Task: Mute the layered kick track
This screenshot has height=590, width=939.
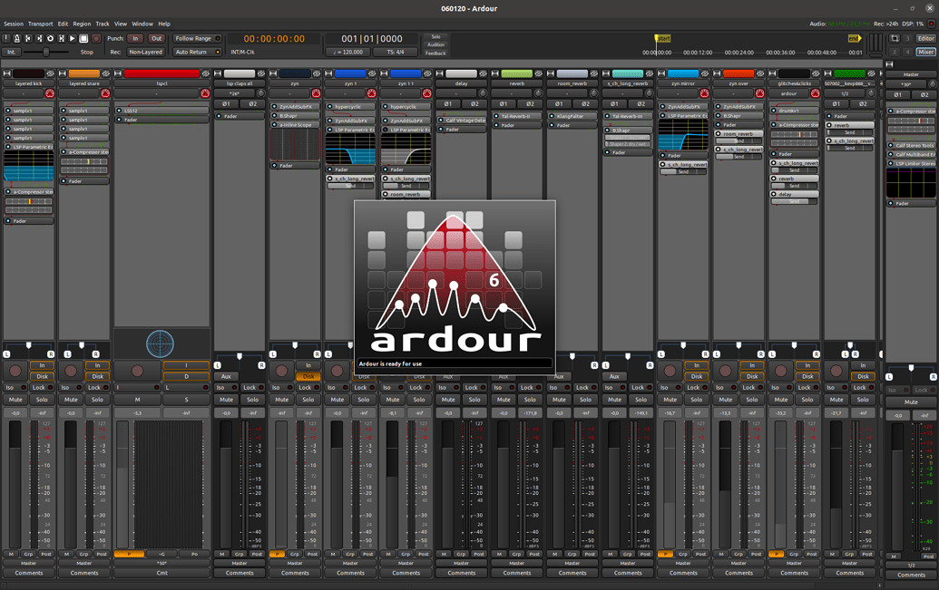Action: pyautogui.click(x=15, y=400)
